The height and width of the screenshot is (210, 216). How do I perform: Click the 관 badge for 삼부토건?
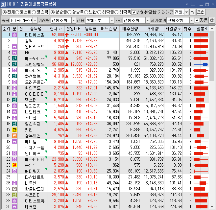[14, 135]
